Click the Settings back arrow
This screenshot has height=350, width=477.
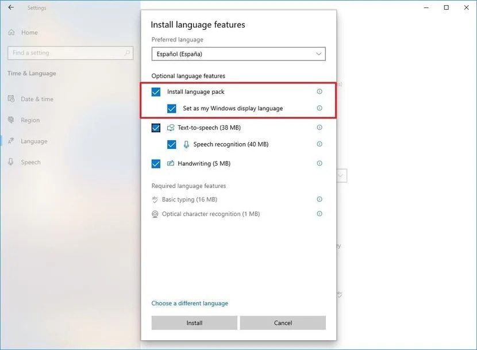11,8
